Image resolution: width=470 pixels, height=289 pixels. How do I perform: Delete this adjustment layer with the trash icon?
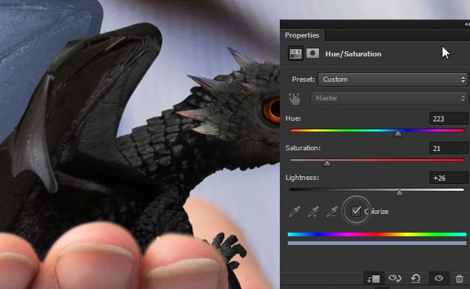pos(459,278)
